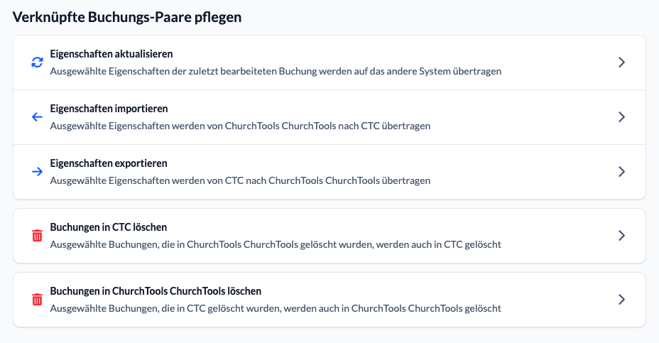
Task: Click description 'werden auch in CTC gelöscht'
Action: [x=276, y=244]
